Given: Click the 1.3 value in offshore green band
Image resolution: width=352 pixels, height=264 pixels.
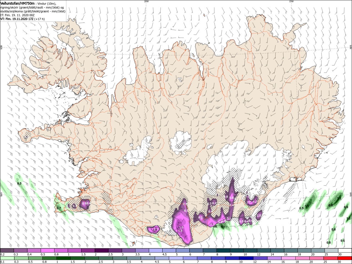Looking at the screenshot, I should point(339,198).
